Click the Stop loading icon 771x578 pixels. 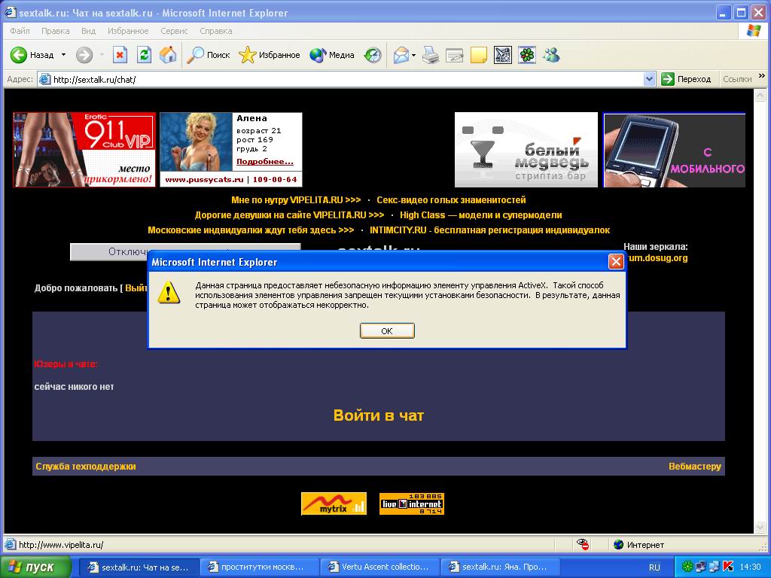pyautogui.click(x=120, y=55)
